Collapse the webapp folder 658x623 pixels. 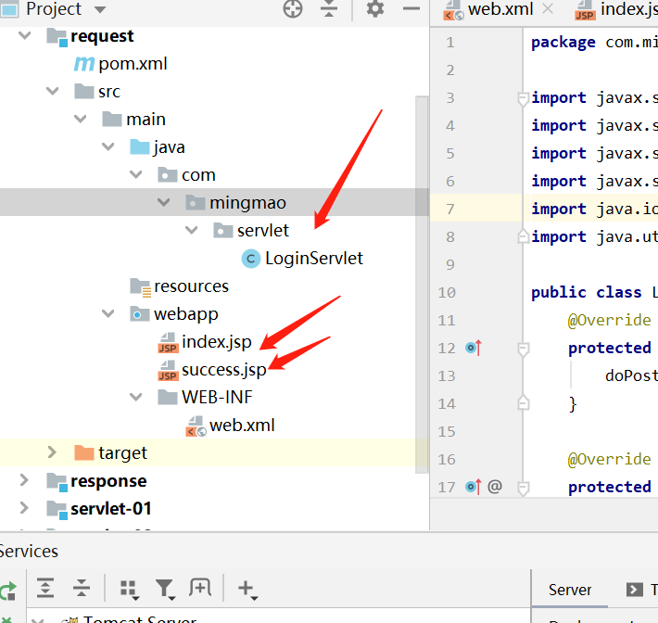[108, 313]
